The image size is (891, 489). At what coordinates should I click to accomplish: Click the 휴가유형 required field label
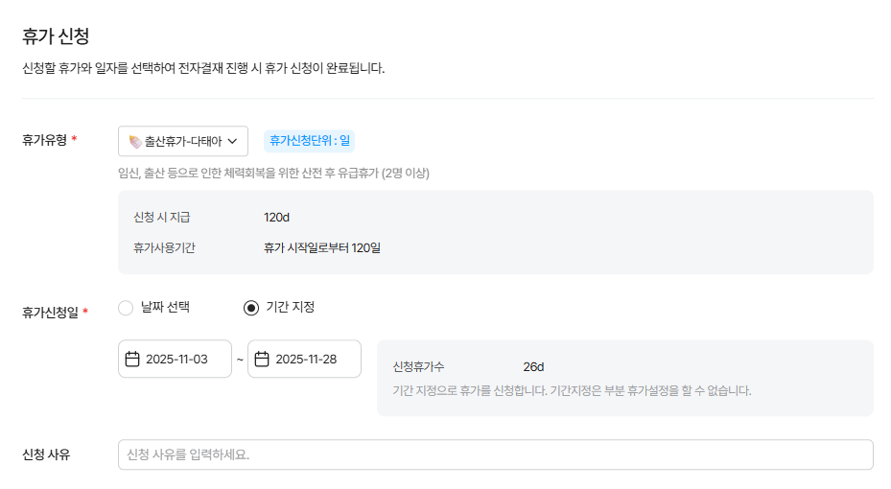[45, 141]
